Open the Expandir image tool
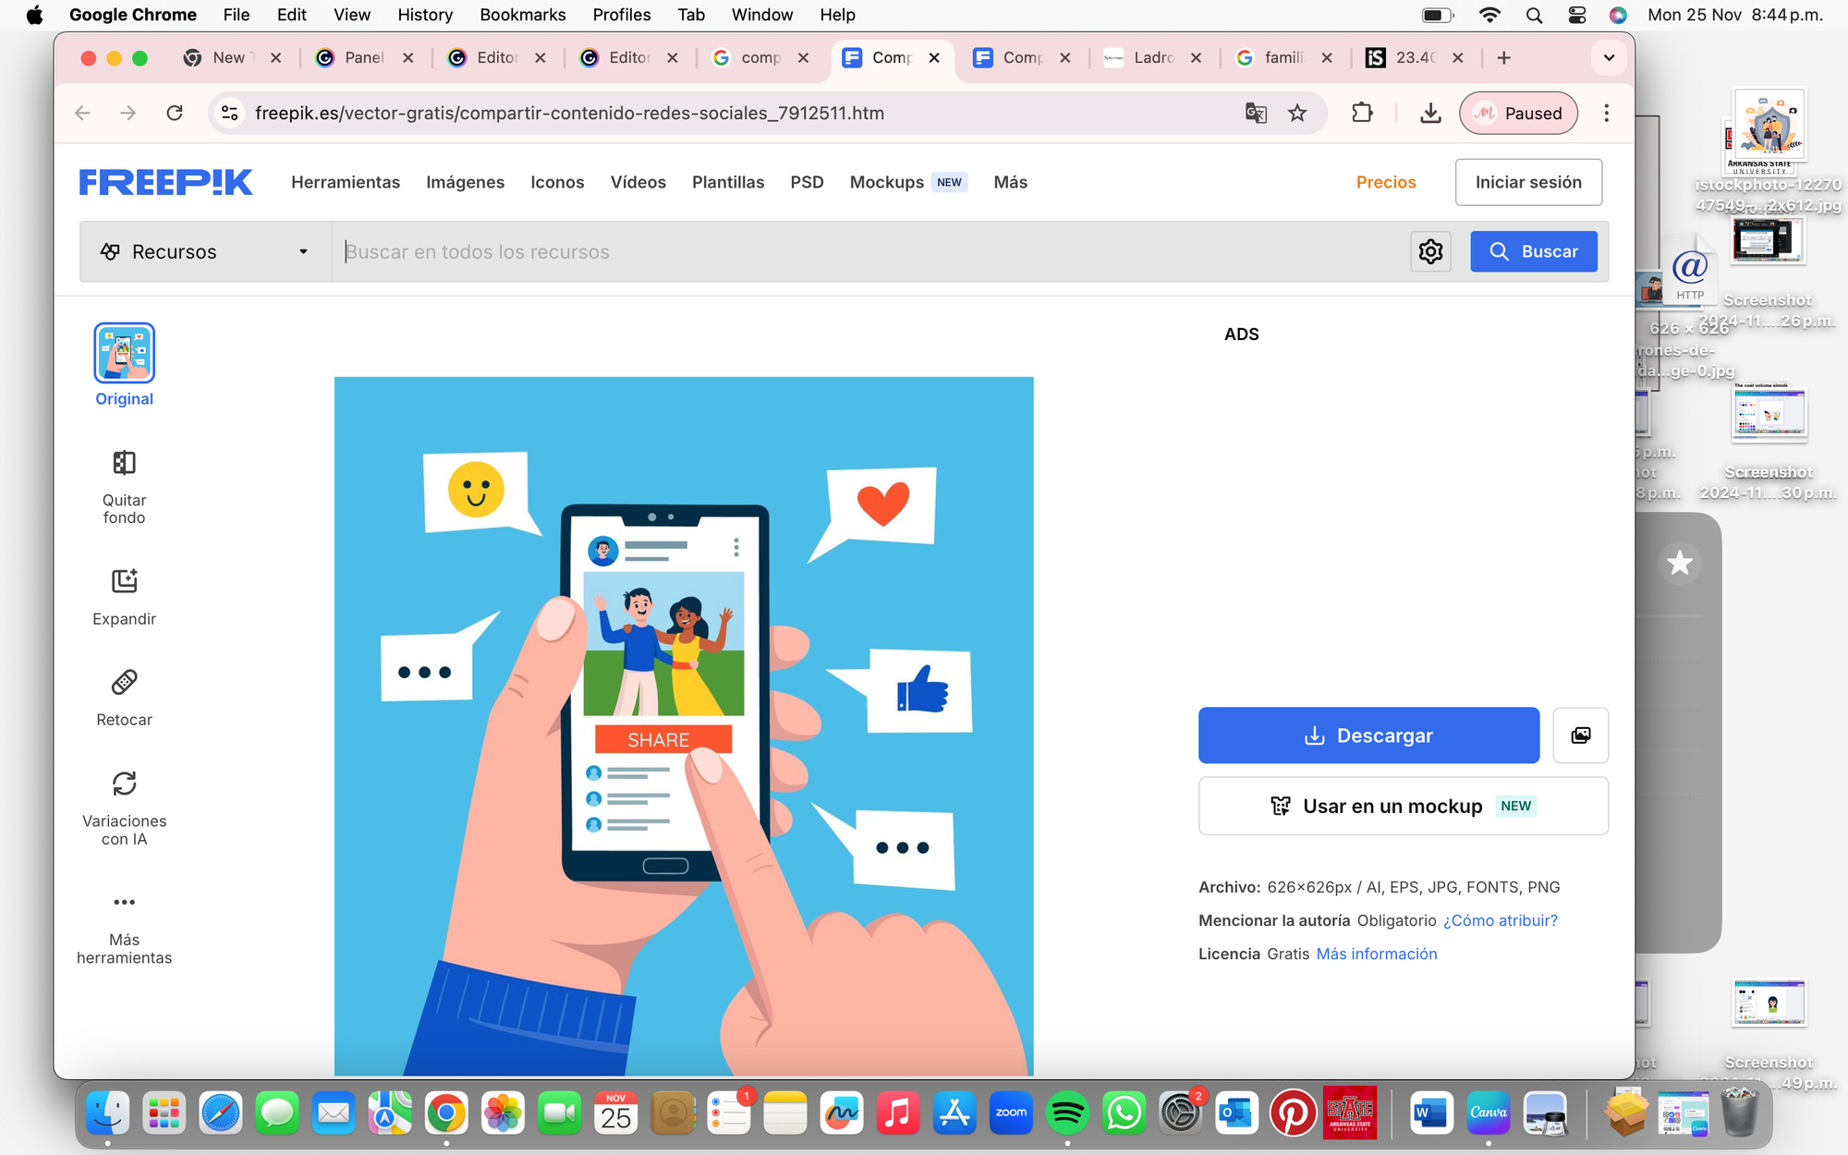Image resolution: width=1848 pixels, height=1155 pixels. pyautogui.click(x=124, y=597)
